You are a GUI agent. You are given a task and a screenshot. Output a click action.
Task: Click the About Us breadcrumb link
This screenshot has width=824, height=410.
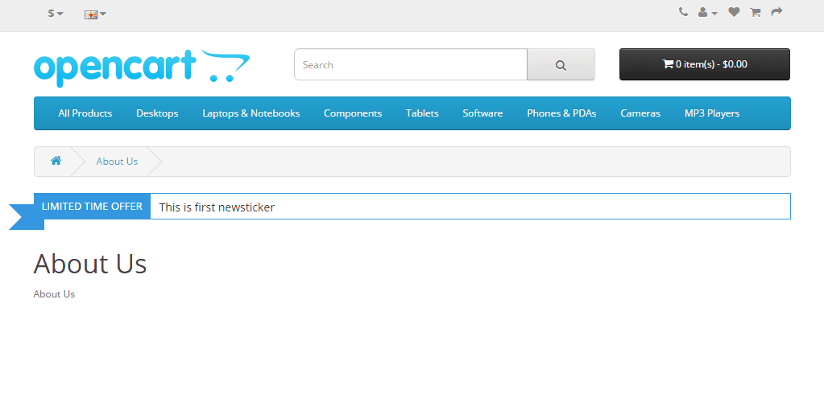coord(117,162)
